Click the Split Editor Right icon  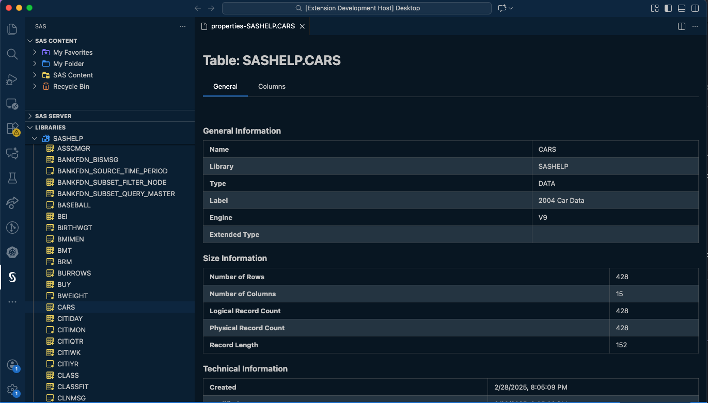click(681, 26)
